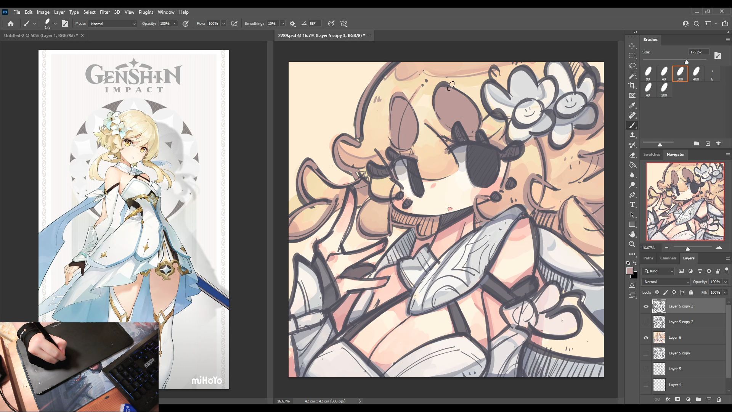Select the Brush tool in toolbar
The width and height of the screenshot is (732, 412).
[x=632, y=125]
